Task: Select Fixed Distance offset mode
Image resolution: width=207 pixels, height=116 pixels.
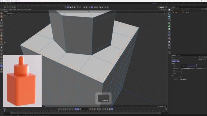Action: [x=187, y=69]
